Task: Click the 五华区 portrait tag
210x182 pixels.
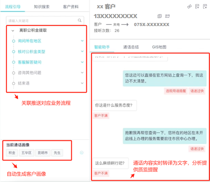Action: coord(26,153)
